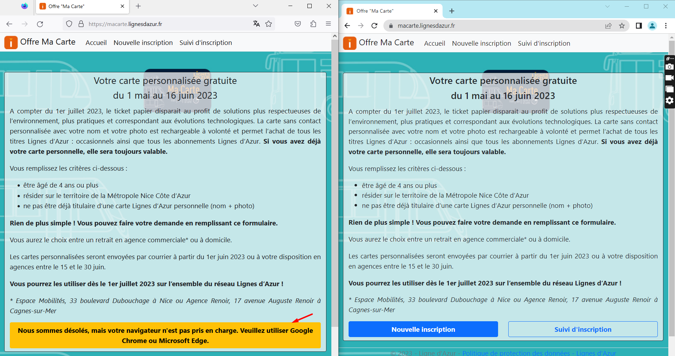Toggle tracking protection via the Firefox shield icon
Screen dimensions: 675x356
(x=69, y=24)
